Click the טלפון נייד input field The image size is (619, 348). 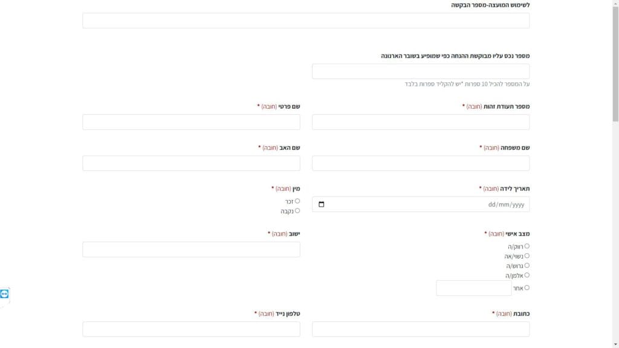pyautogui.click(x=191, y=329)
